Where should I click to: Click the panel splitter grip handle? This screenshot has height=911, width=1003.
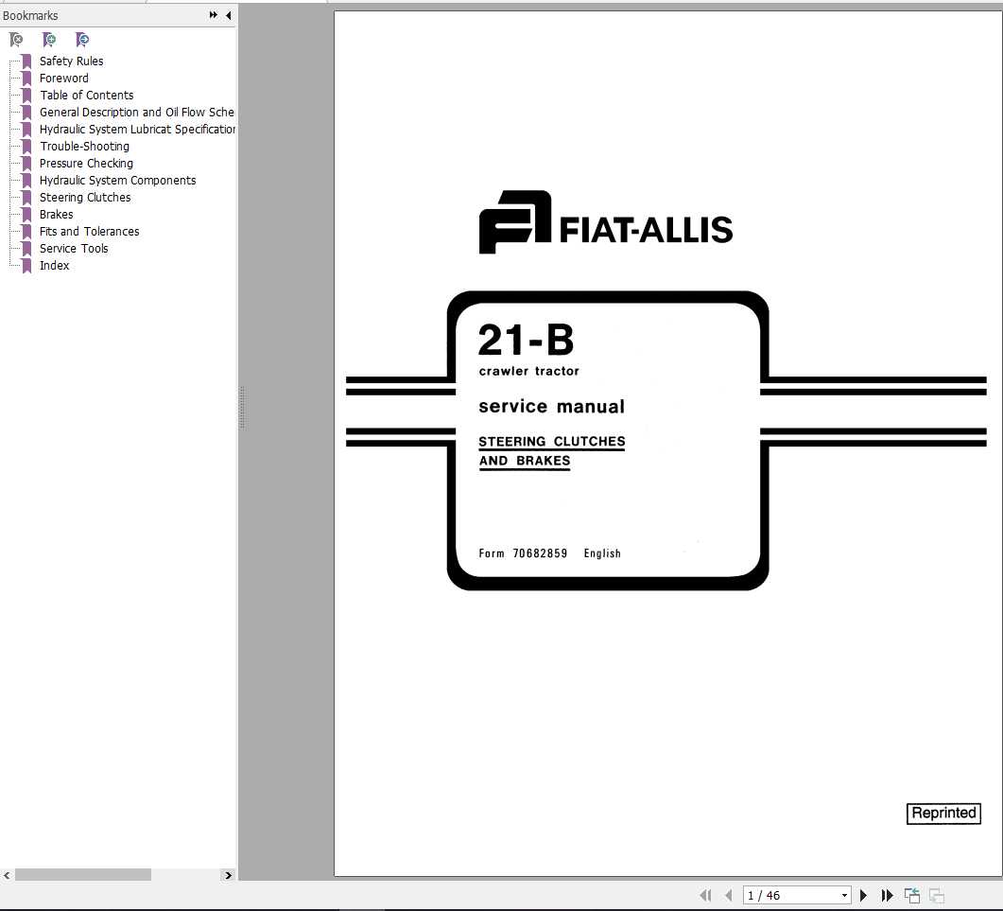(x=242, y=407)
